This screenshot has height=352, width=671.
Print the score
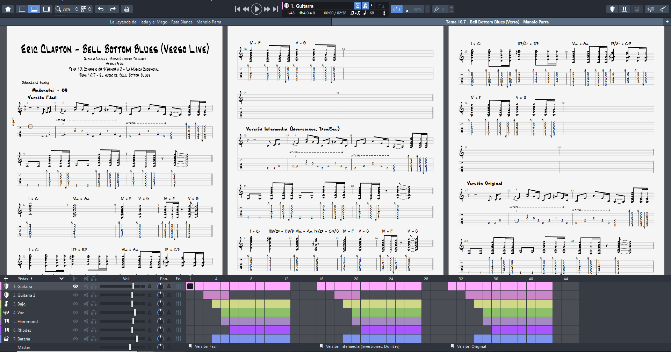[x=127, y=9]
